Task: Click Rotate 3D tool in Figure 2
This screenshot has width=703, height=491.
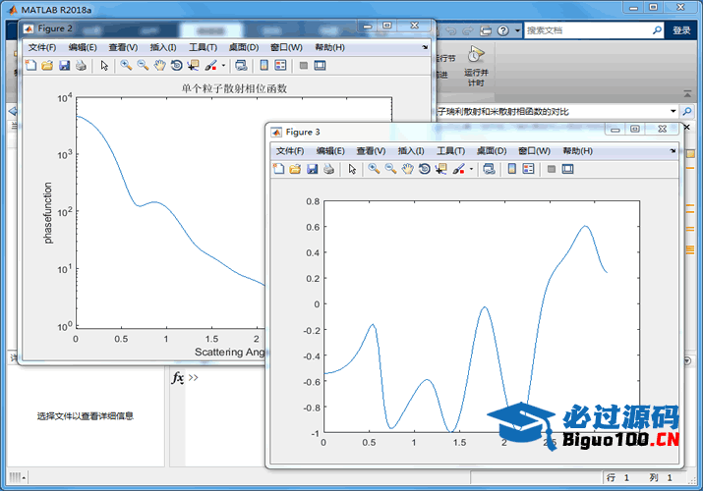Action: click(x=176, y=66)
